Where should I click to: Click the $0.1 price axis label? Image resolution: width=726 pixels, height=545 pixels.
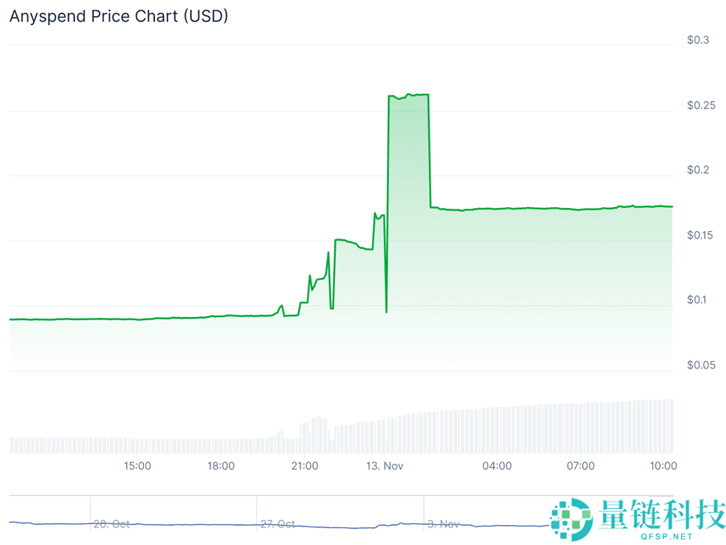pyautogui.click(x=698, y=300)
